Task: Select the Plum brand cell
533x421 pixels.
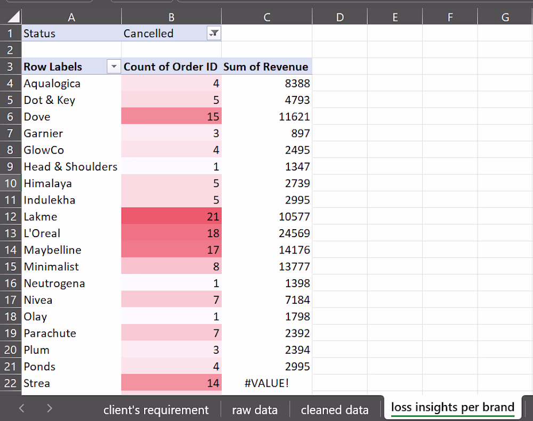Action: pos(71,350)
